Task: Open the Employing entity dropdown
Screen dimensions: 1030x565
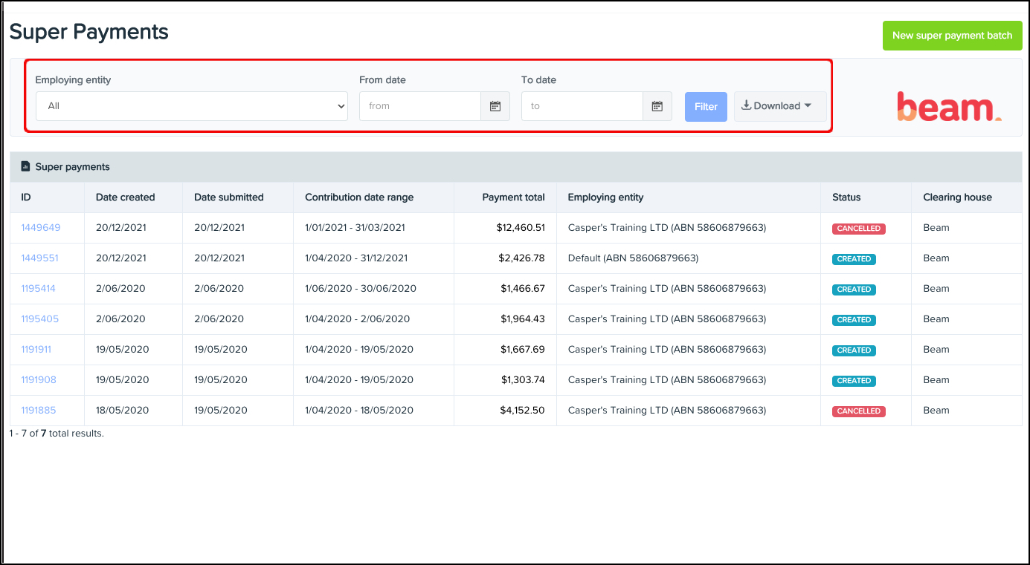Action: click(191, 106)
